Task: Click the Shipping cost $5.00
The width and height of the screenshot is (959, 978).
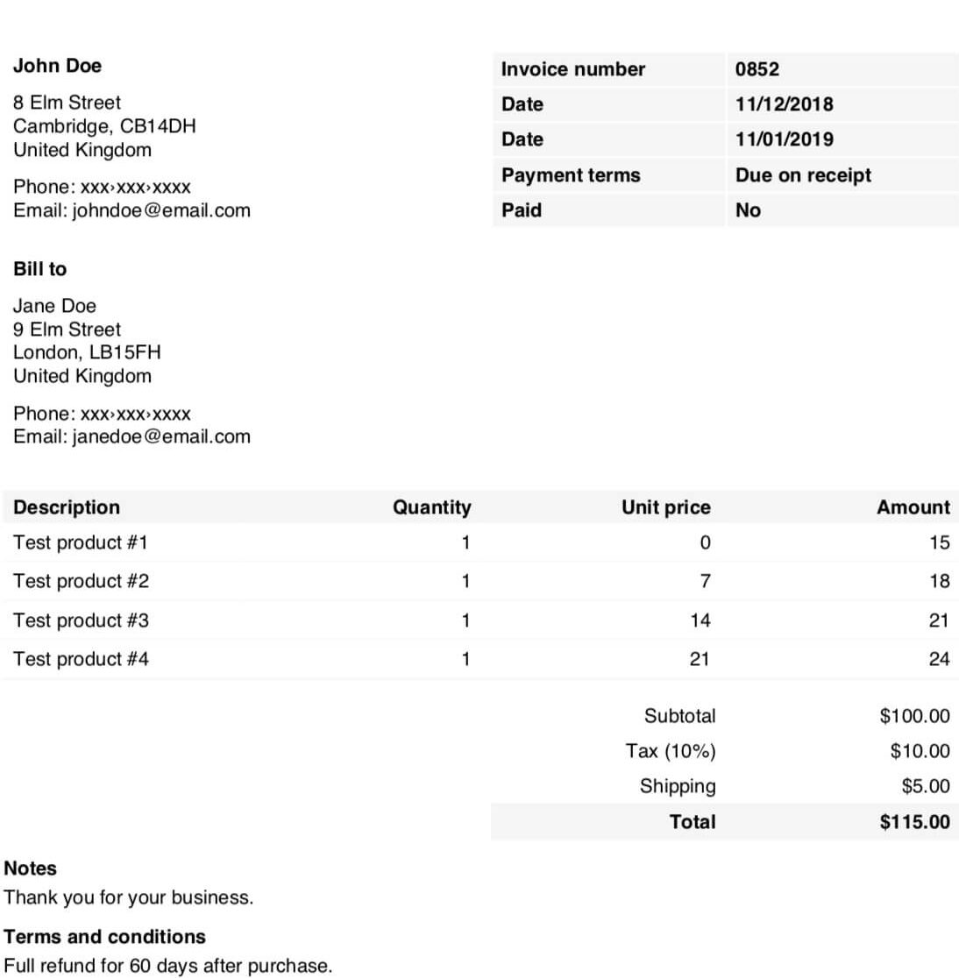Action: pos(926,786)
